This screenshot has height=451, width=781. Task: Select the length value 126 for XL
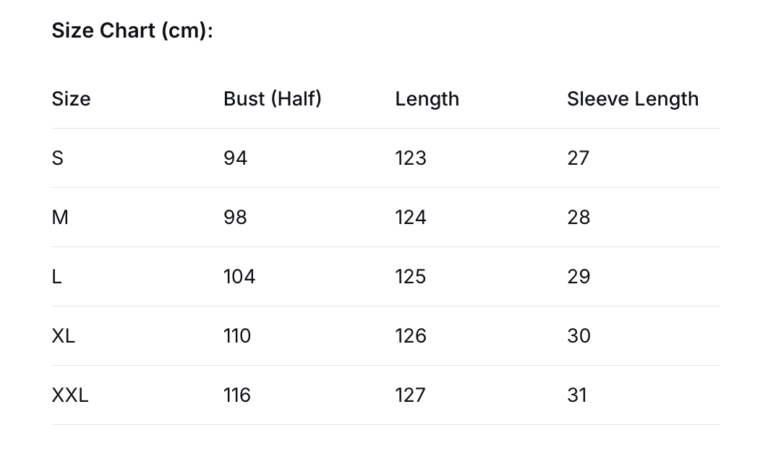click(x=410, y=336)
